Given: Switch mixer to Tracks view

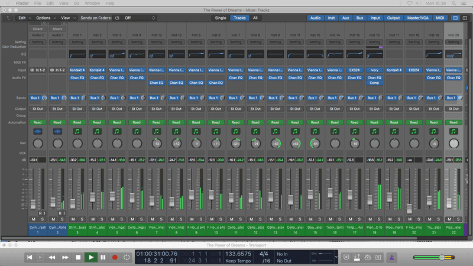Looking at the screenshot, I should click(239, 18).
